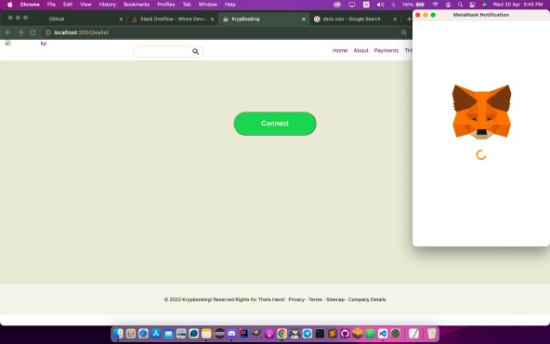Open GitHub Desktop from the dock

(345, 333)
